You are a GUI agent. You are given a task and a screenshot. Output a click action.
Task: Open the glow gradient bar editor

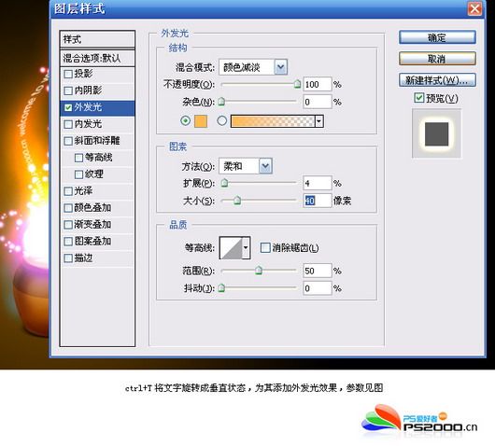(273, 121)
